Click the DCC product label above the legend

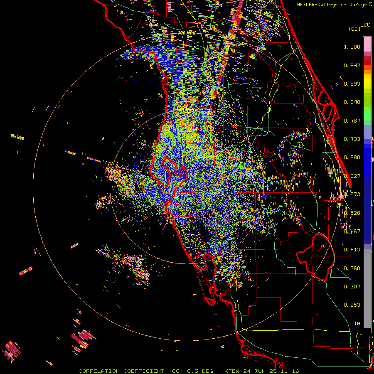(365, 25)
